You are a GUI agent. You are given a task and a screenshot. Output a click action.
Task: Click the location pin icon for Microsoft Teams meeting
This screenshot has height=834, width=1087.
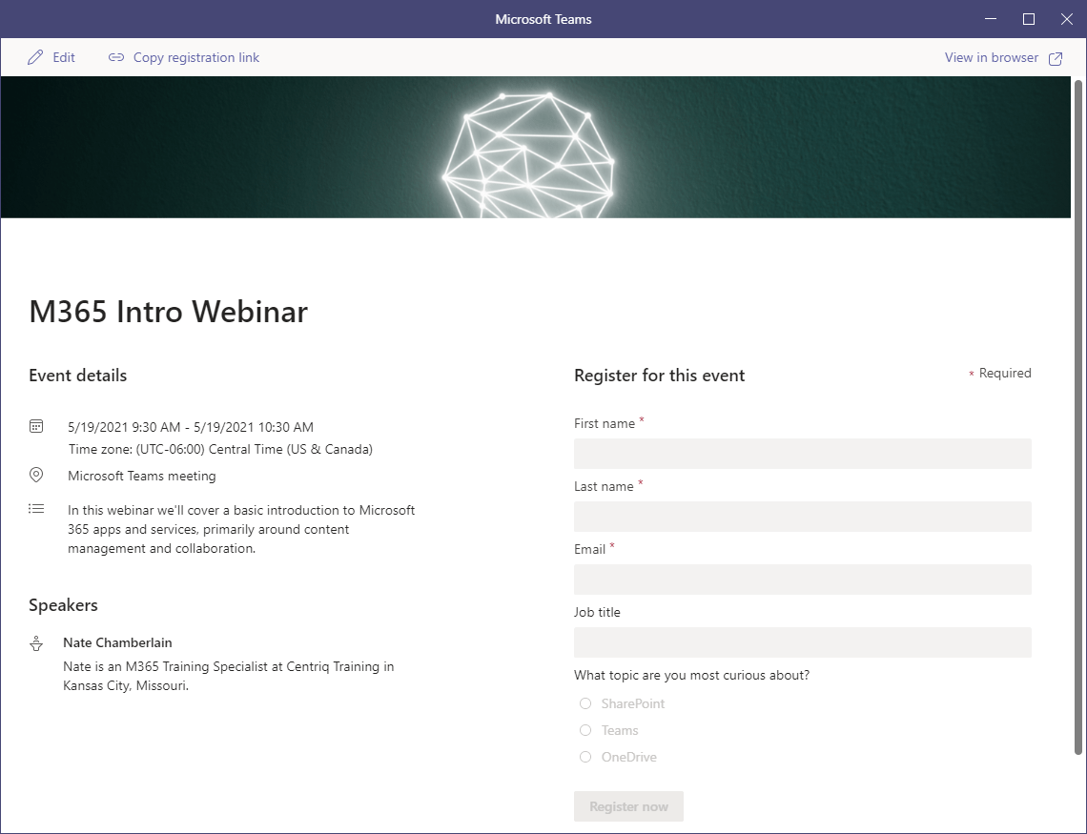(x=36, y=475)
